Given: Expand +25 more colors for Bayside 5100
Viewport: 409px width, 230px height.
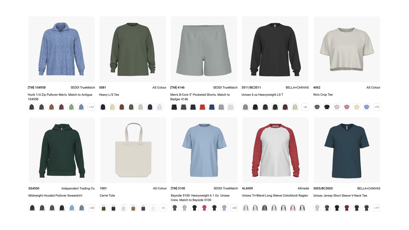Looking at the screenshot, I should pos(234,208).
